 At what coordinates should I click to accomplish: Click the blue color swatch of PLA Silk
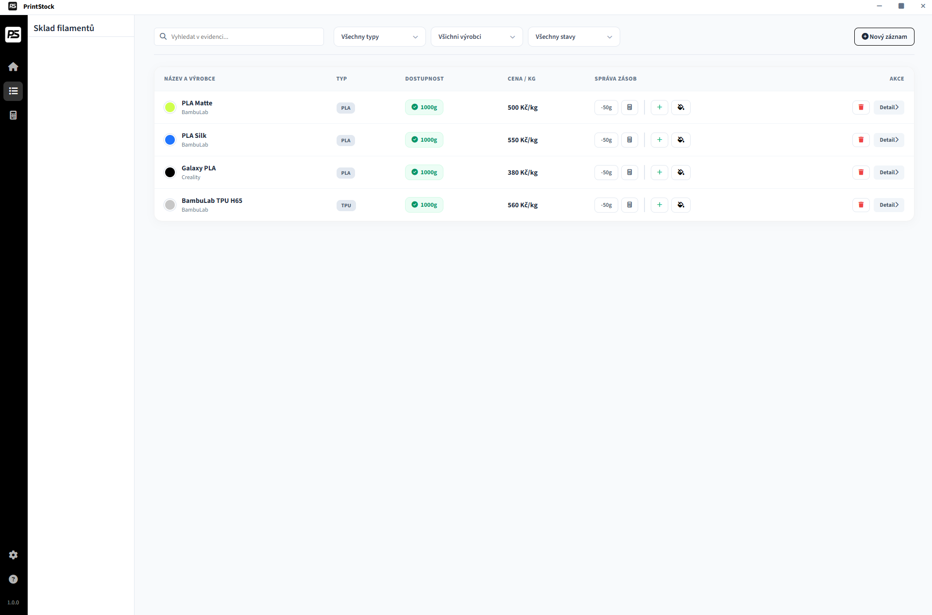tap(170, 140)
